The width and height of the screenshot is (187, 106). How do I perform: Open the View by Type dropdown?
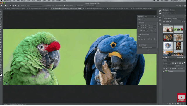167,21
